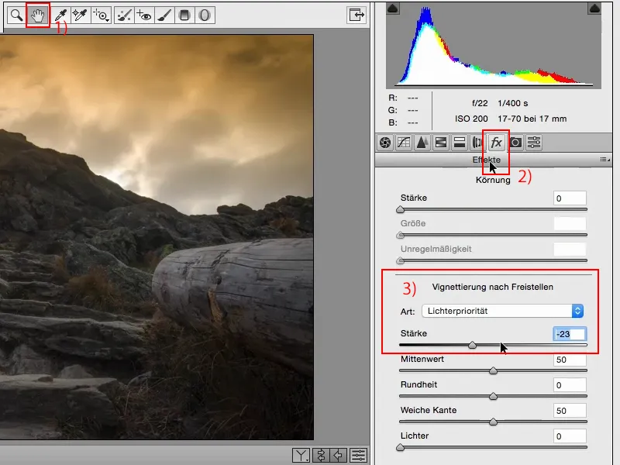Open the Effects fx panel tab
Image resolution: width=620 pixels, height=465 pixels.
click(x=496, y=143)
